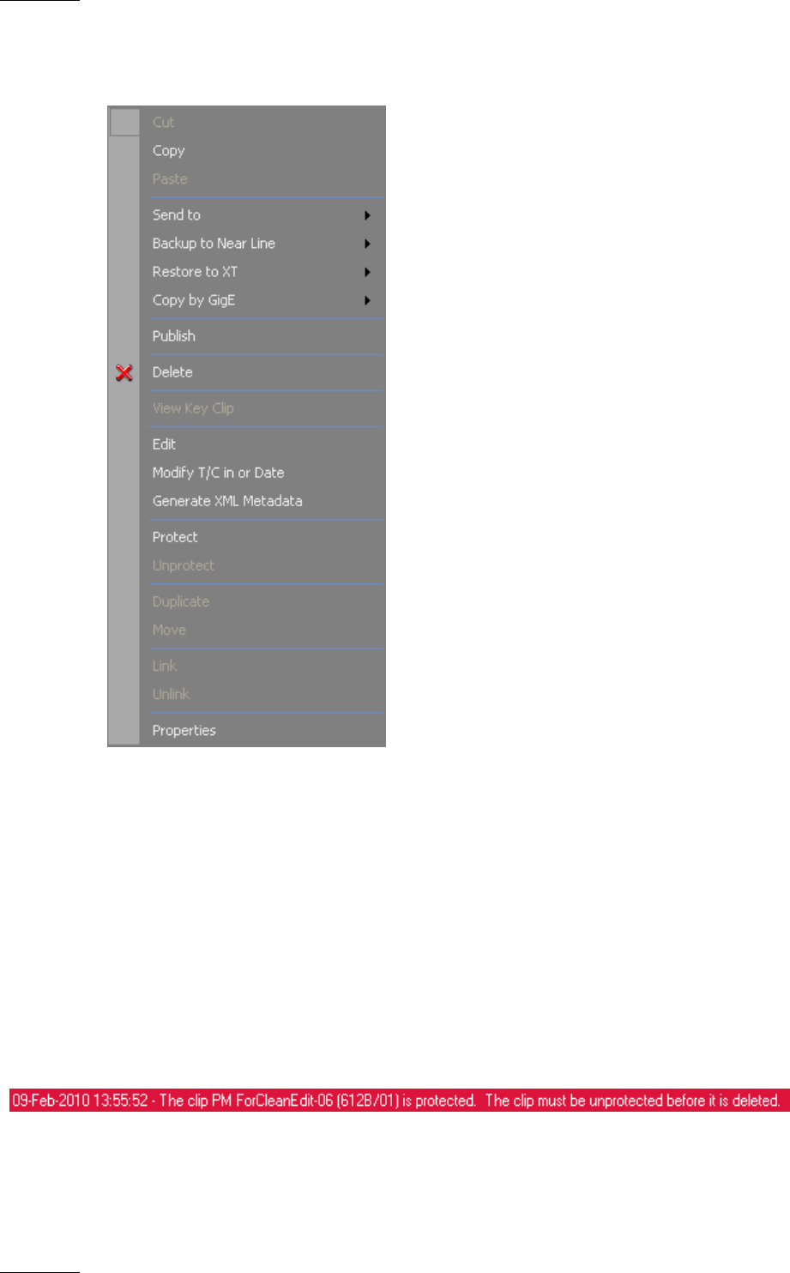Screen dimensions: 790x1273
Task: Click the red protected clip status message
Action: (x=399, y=1100)
